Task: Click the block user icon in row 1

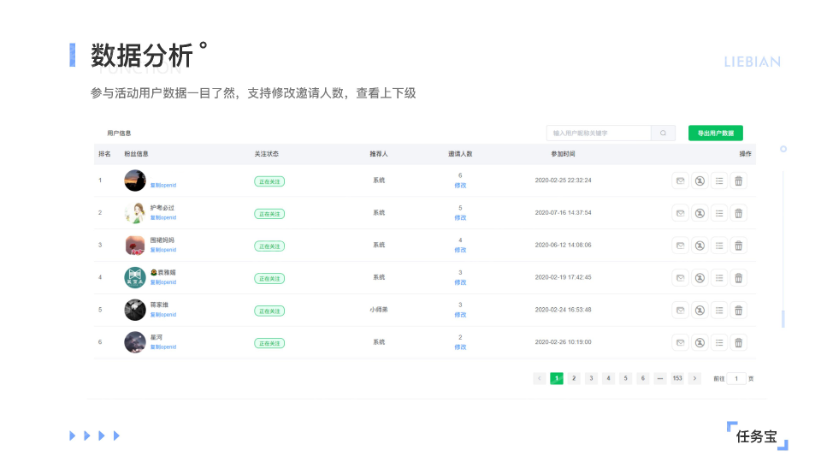Action: click(x=700, y=181)
